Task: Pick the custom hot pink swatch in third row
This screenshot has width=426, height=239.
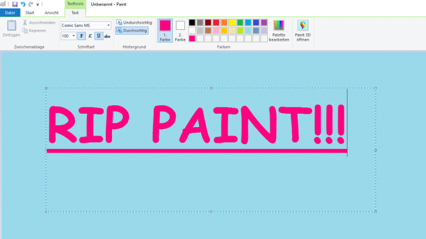Action: pos(192,38)
